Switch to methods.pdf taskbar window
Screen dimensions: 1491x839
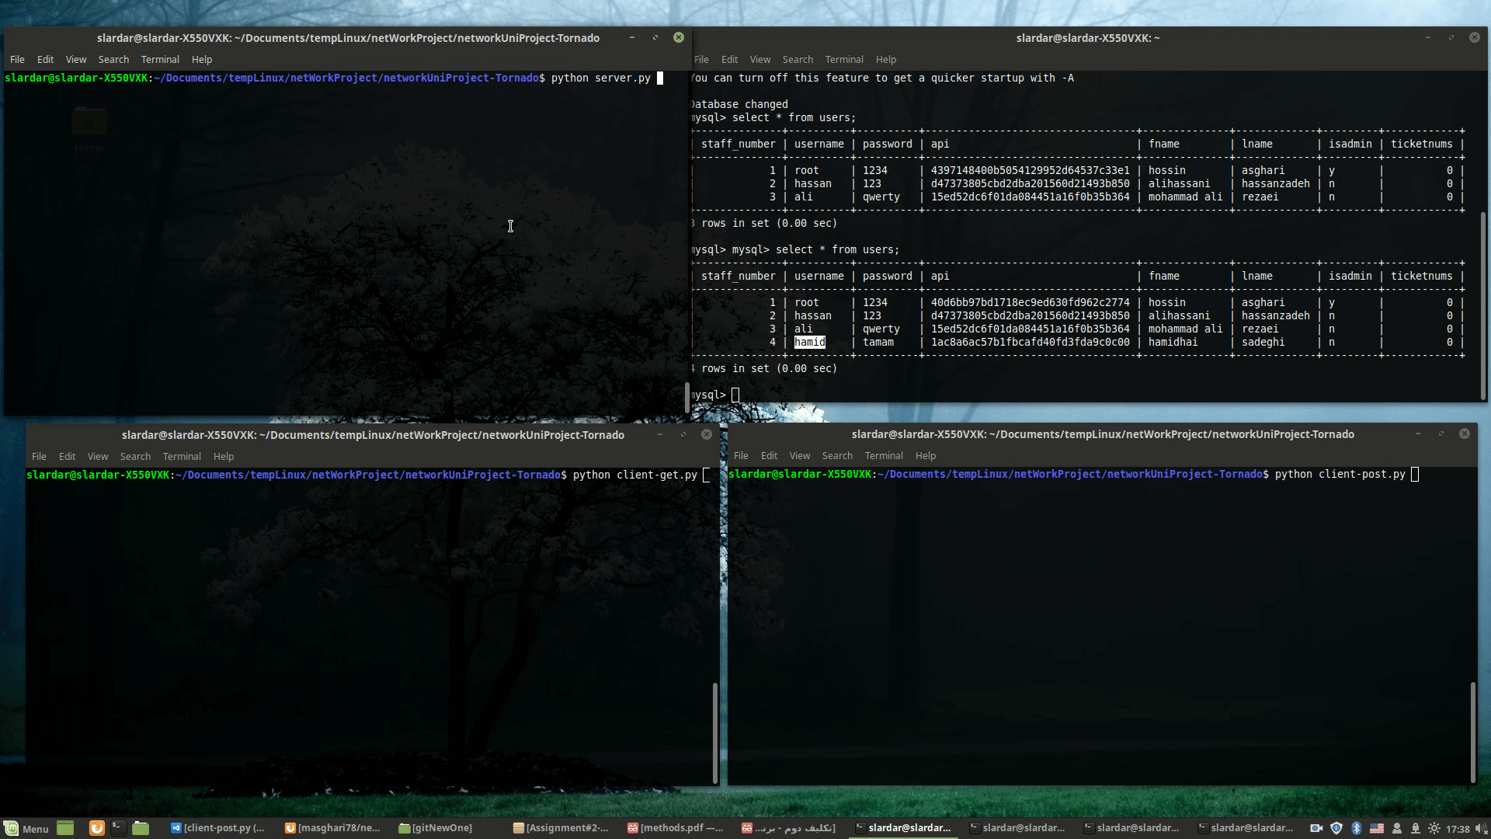pyautogui.click(x=675, y=828)
